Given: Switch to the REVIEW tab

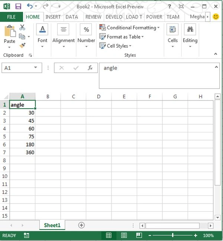Looking at the screenshot, I should [x=93, y=17].
